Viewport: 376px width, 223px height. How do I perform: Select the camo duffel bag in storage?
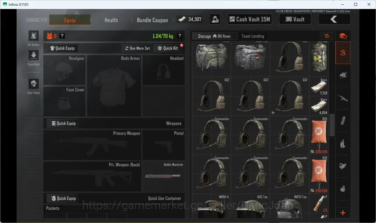click(319, 59)
